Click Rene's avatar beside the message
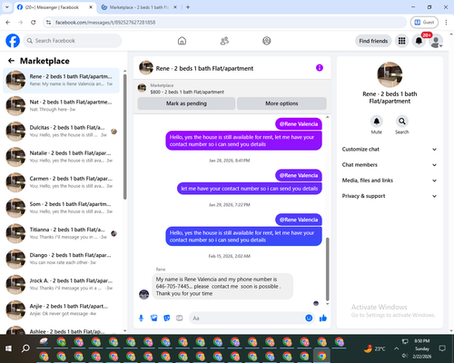The height and width of the screenshot is (363, 454). click(x=143, y=294)
